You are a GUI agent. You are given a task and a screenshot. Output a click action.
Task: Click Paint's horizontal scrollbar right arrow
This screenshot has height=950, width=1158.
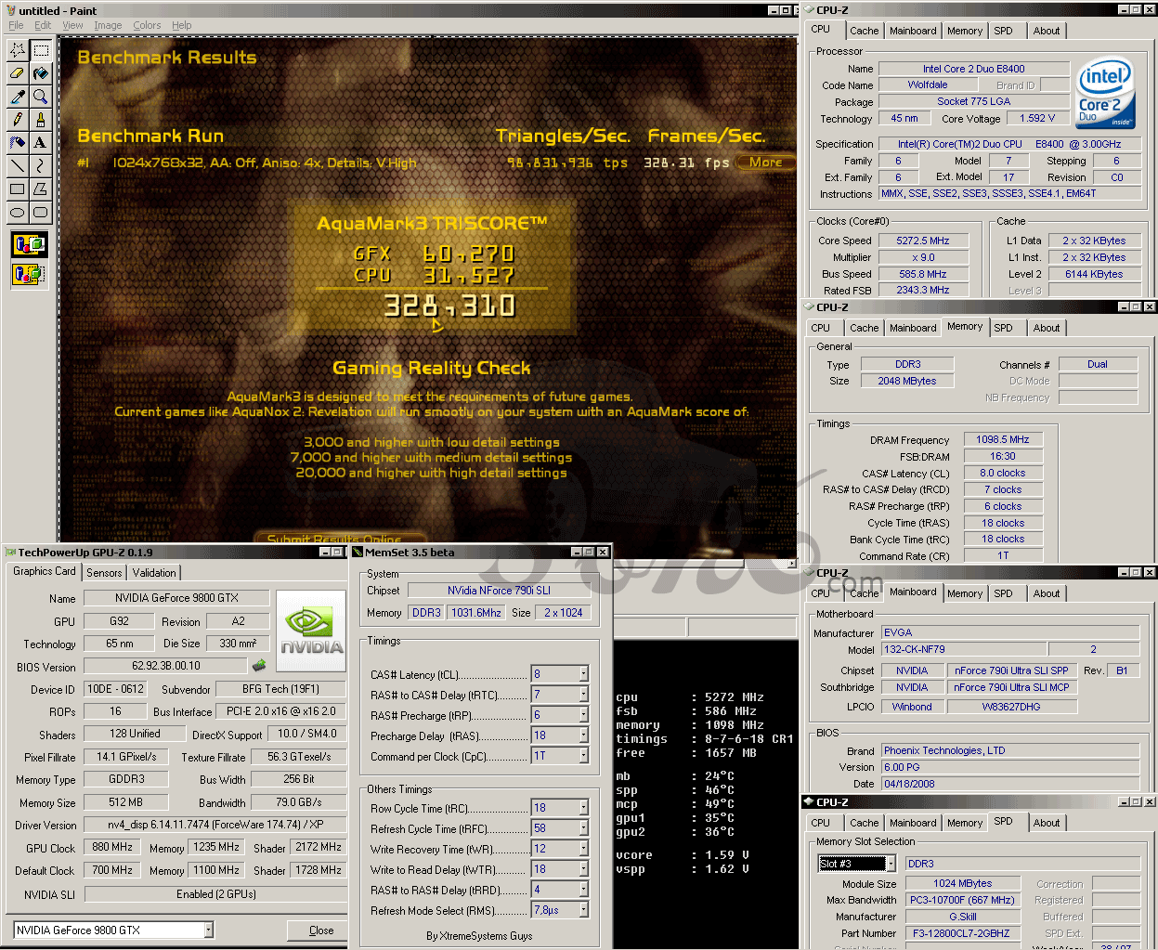791,563
